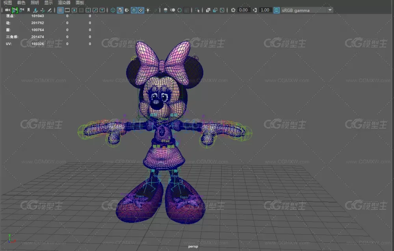Open the 视图 menu
The height and width of the screenshot is (251, 394).
pyautogui.click(x=7, y=2)
